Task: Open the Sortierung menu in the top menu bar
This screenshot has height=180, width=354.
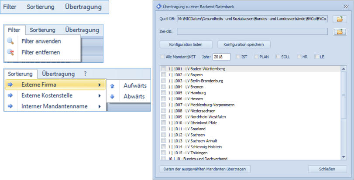Action: [40, 7]
